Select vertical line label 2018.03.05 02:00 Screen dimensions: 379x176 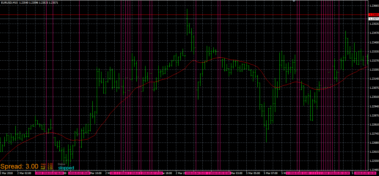[220, 173]
